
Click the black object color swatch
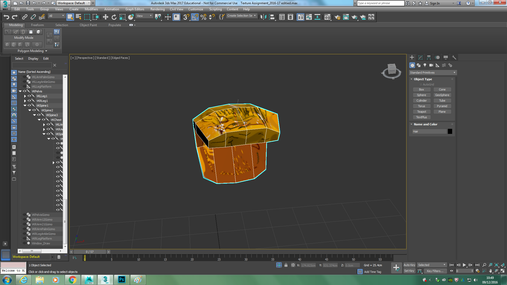pos(450,131)
